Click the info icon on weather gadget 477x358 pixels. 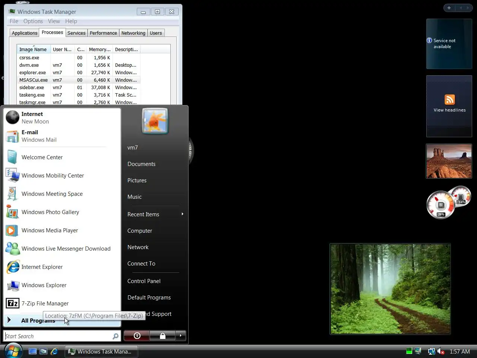[x=429, y=40]
